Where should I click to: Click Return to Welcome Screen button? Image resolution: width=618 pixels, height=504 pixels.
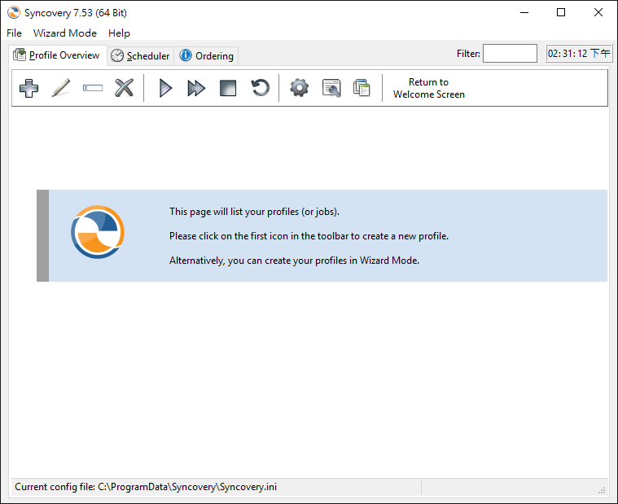pyautogui.click(x=429, y=88)
